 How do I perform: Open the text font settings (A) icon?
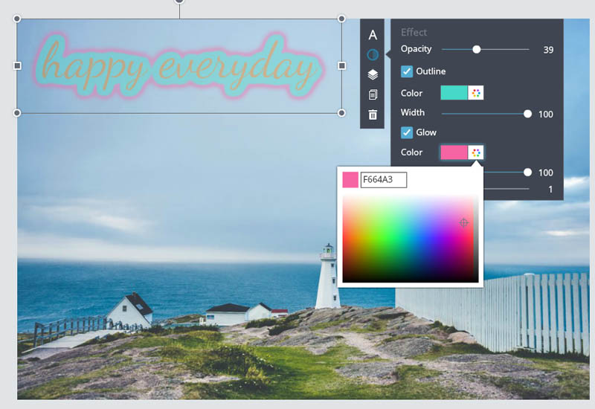(x=373, y=35)
